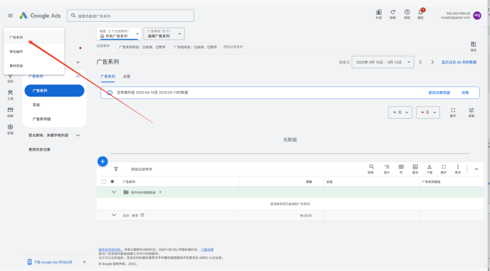The height and width of the screenshot is (271, 490).
Task: Click the purple wg account avatar
Action: coord(477,15)
